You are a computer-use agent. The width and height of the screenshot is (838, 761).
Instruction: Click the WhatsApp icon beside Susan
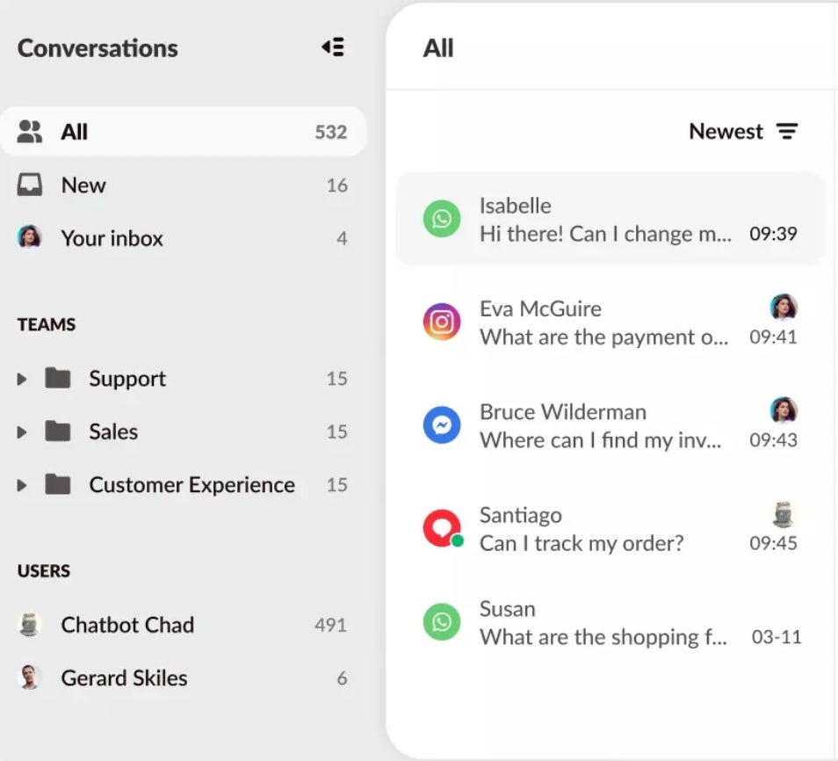pos(442,622)
